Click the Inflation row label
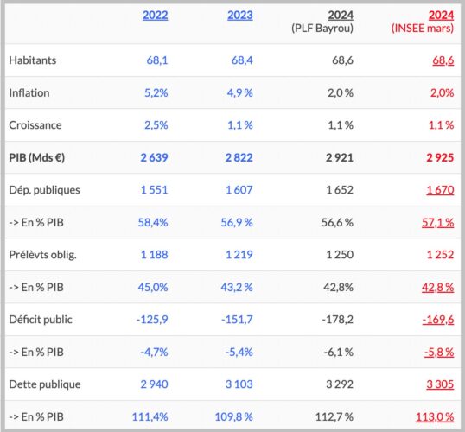 pyautogui.click(x=29, y=92)
